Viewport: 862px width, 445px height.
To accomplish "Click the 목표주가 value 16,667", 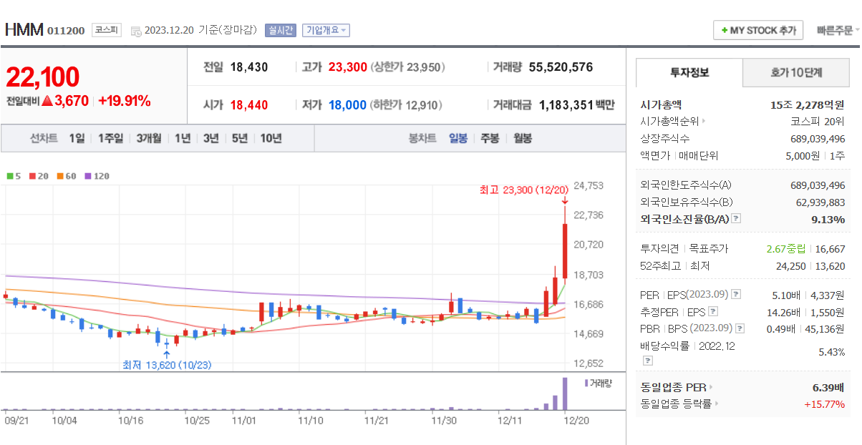I will pos(830,249).
